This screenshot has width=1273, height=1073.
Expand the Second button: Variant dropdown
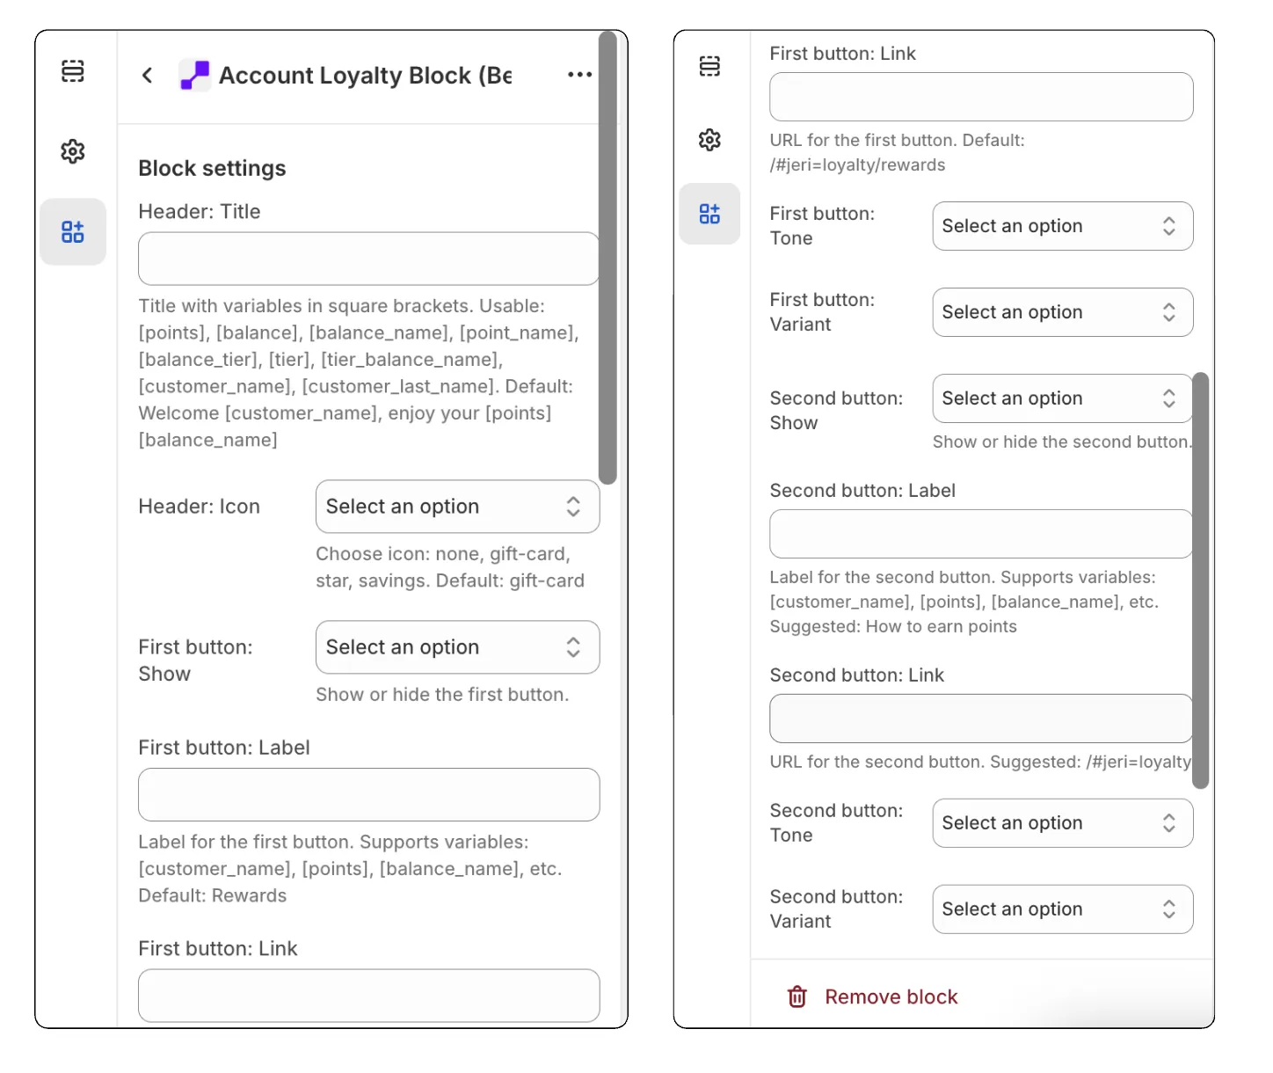(1062, 909)
